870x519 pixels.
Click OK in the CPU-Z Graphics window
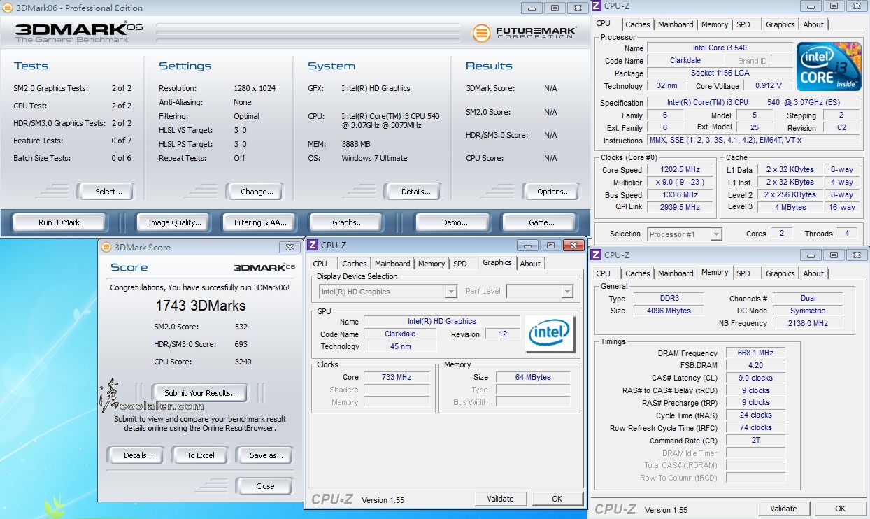(x=557, y=499)
